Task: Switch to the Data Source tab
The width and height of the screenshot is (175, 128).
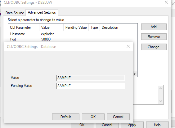Action: click(x=15, y=13)
